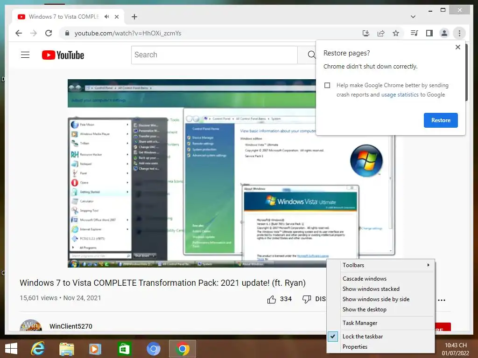The height and width of the screenshot is (358, 478).
Task: Close the Windows 7 to Vista tab
Action: tap(116, 17)
